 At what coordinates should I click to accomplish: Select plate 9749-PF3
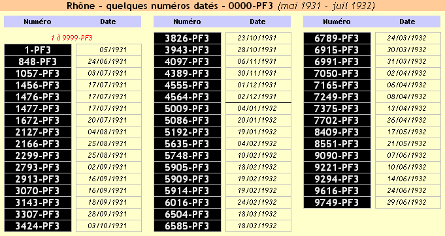pos(337,203)
